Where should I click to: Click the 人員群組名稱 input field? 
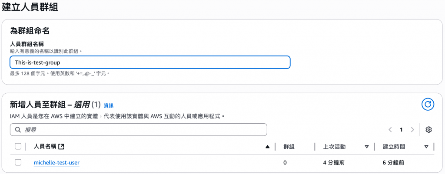(x=149, y=62)
